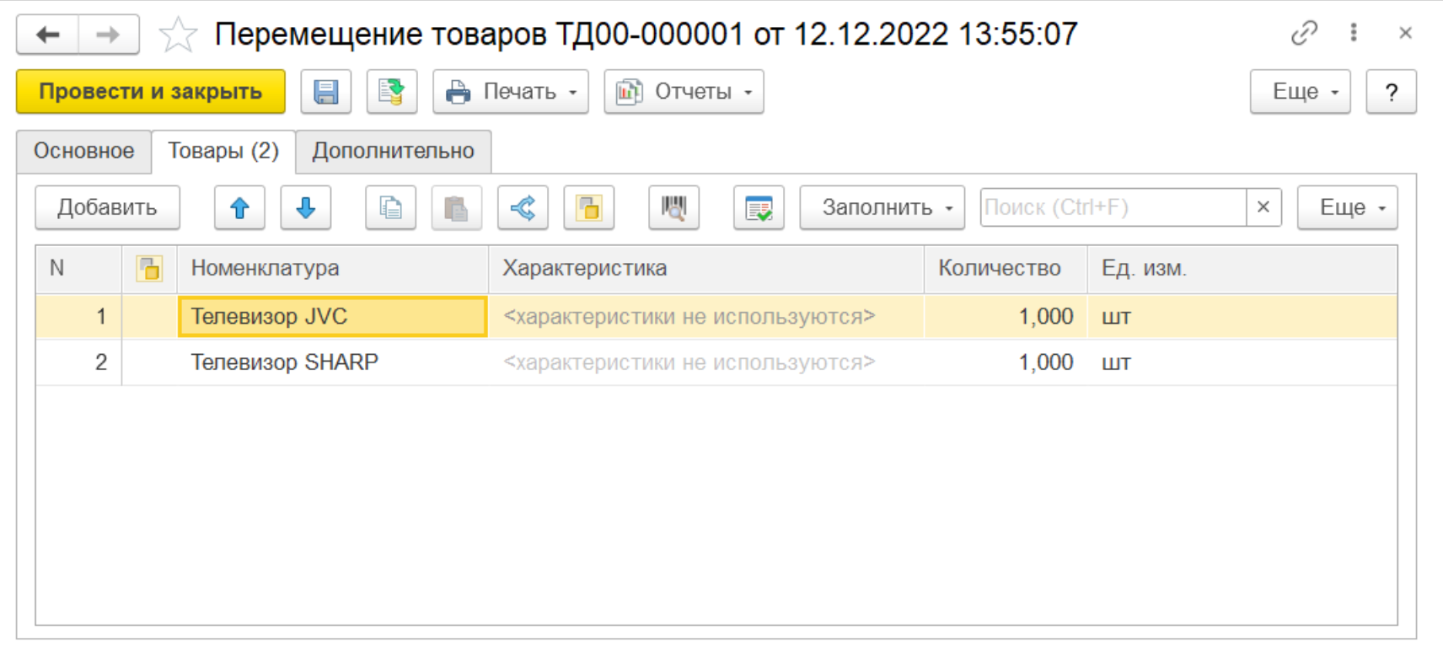The height and width of the screenshot is (654, 1443).
Task: Click the Количество column header
Action: tap(1000, 269)
